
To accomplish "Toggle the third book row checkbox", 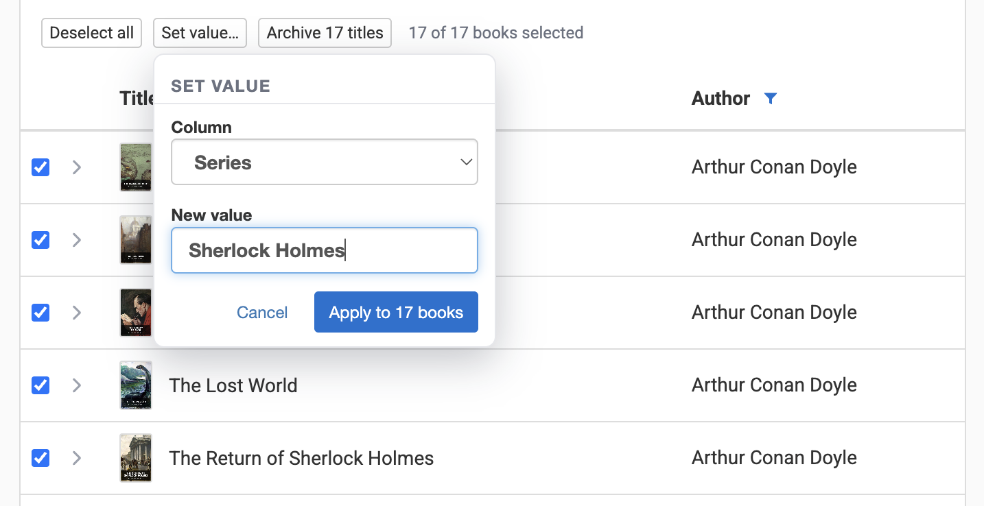I will [40, 313].
